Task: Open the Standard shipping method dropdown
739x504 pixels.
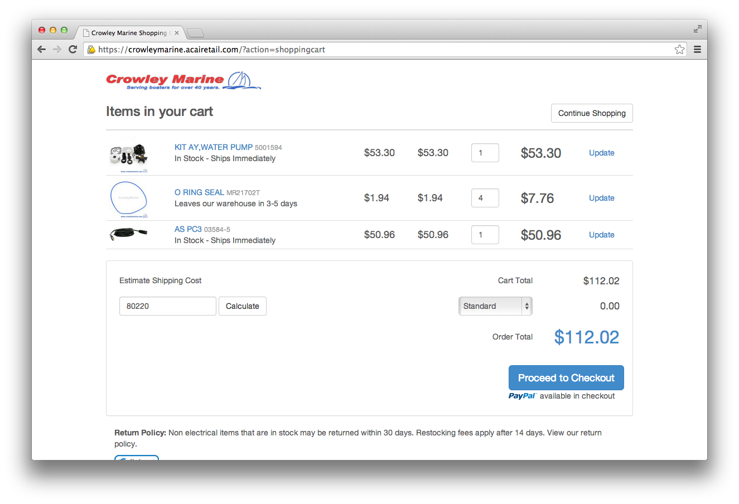Action: pyautogui.click(x=495, y=306)
